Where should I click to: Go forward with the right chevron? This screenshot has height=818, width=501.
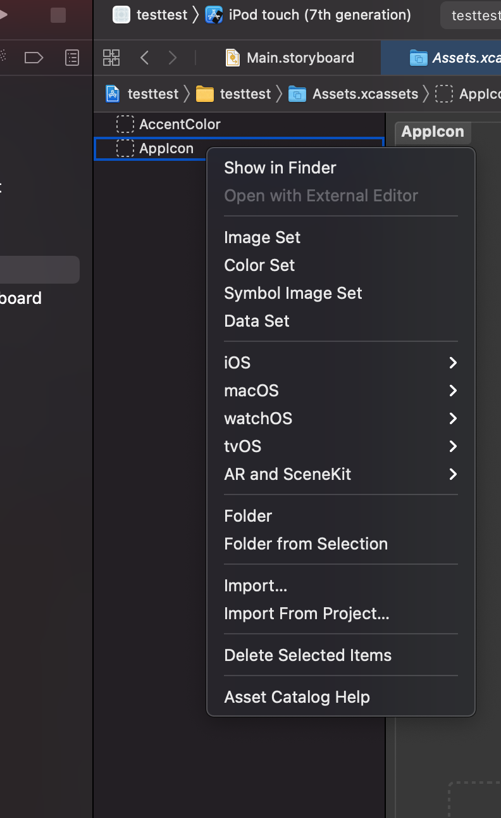[x=173, y=58]
